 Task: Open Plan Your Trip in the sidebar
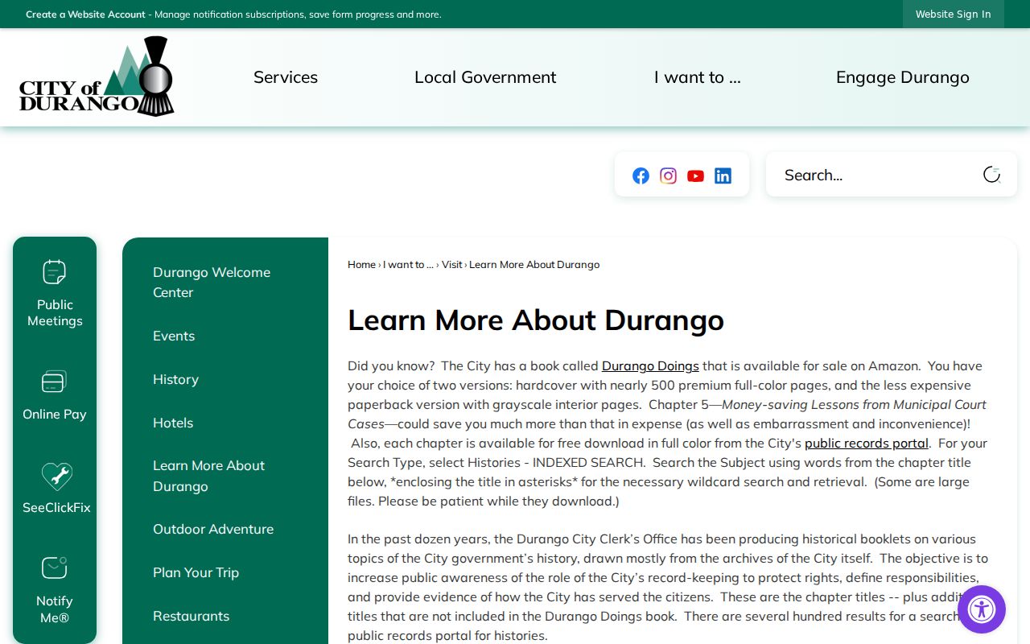pyautogui.click(x=196, y=572)
